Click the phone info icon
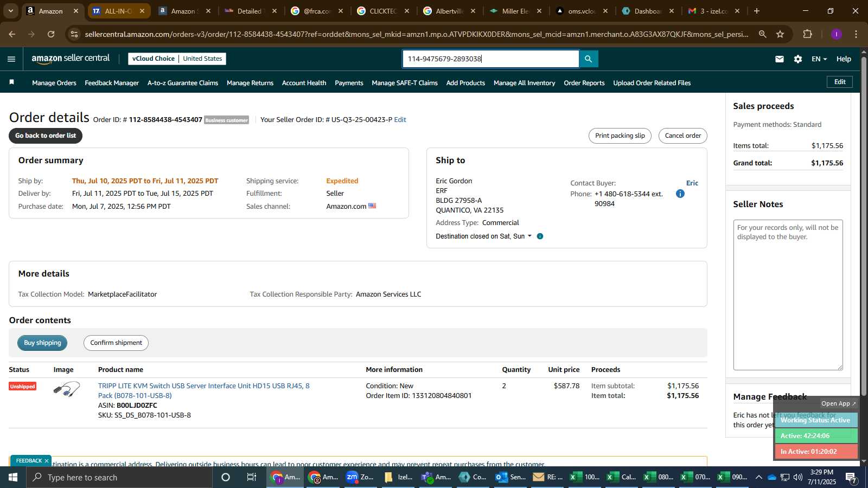 680,194
